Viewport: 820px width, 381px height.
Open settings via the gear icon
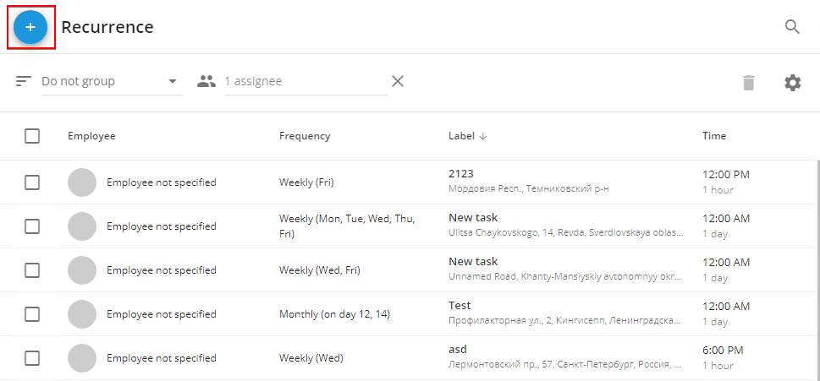(792, 83)
